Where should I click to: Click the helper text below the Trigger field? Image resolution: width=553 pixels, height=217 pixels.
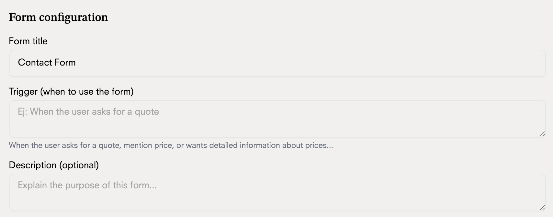[x=171, y=145]
